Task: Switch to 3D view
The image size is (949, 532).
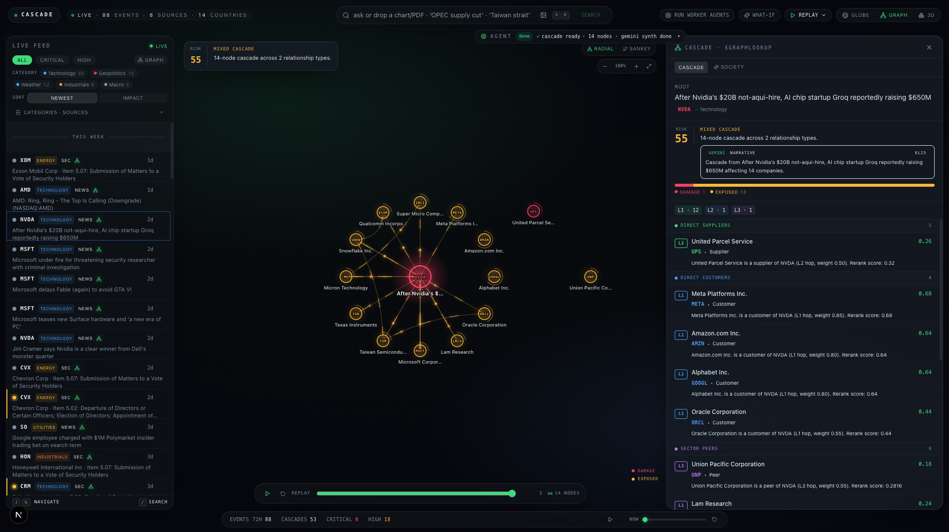Action: tap(926, 15)
